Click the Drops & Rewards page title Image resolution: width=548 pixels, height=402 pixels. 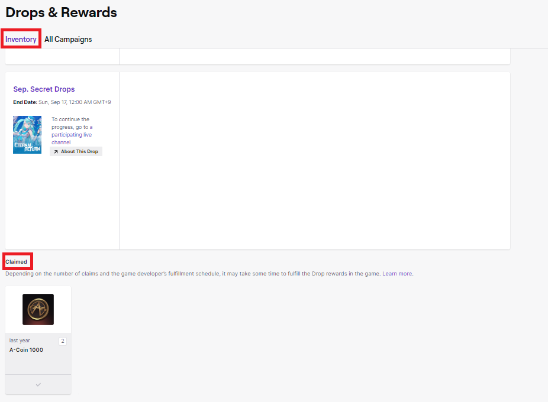pyautogui.click(x=61, y=12)
